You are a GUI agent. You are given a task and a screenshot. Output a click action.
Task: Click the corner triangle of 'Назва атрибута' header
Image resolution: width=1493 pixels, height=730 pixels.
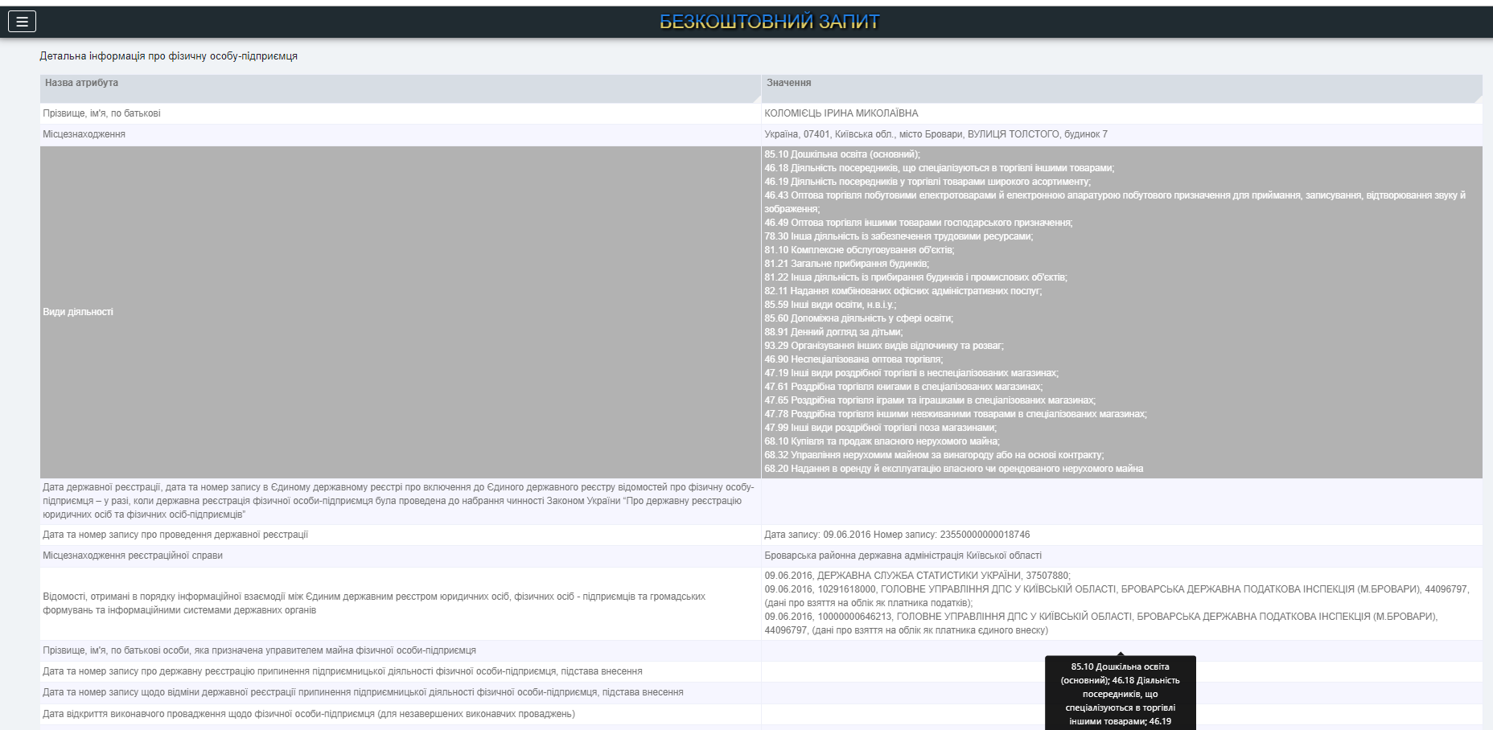tap(756, 98)
